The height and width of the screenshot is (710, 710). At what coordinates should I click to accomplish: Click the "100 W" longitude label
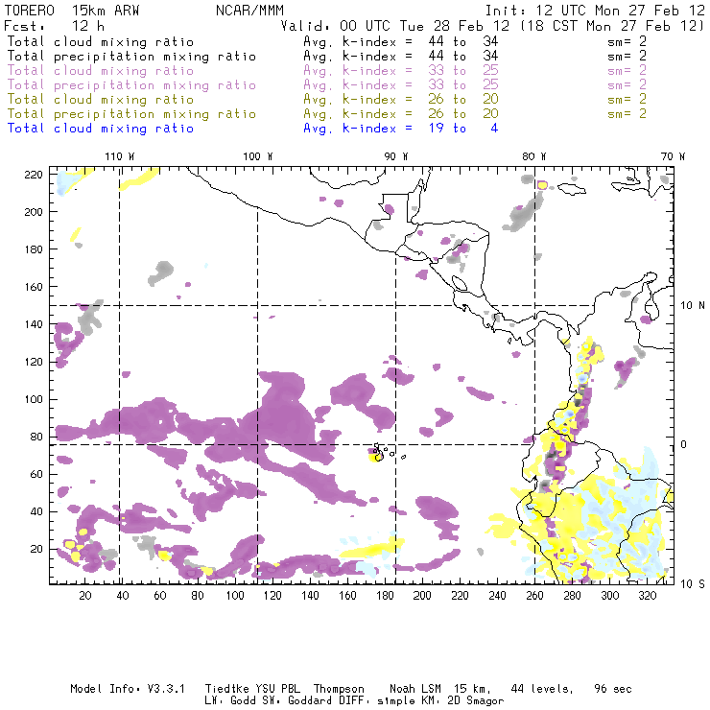coord(258,156)
